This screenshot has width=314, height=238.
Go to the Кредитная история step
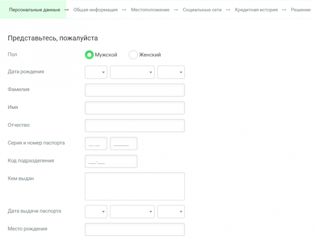[256, 10]
